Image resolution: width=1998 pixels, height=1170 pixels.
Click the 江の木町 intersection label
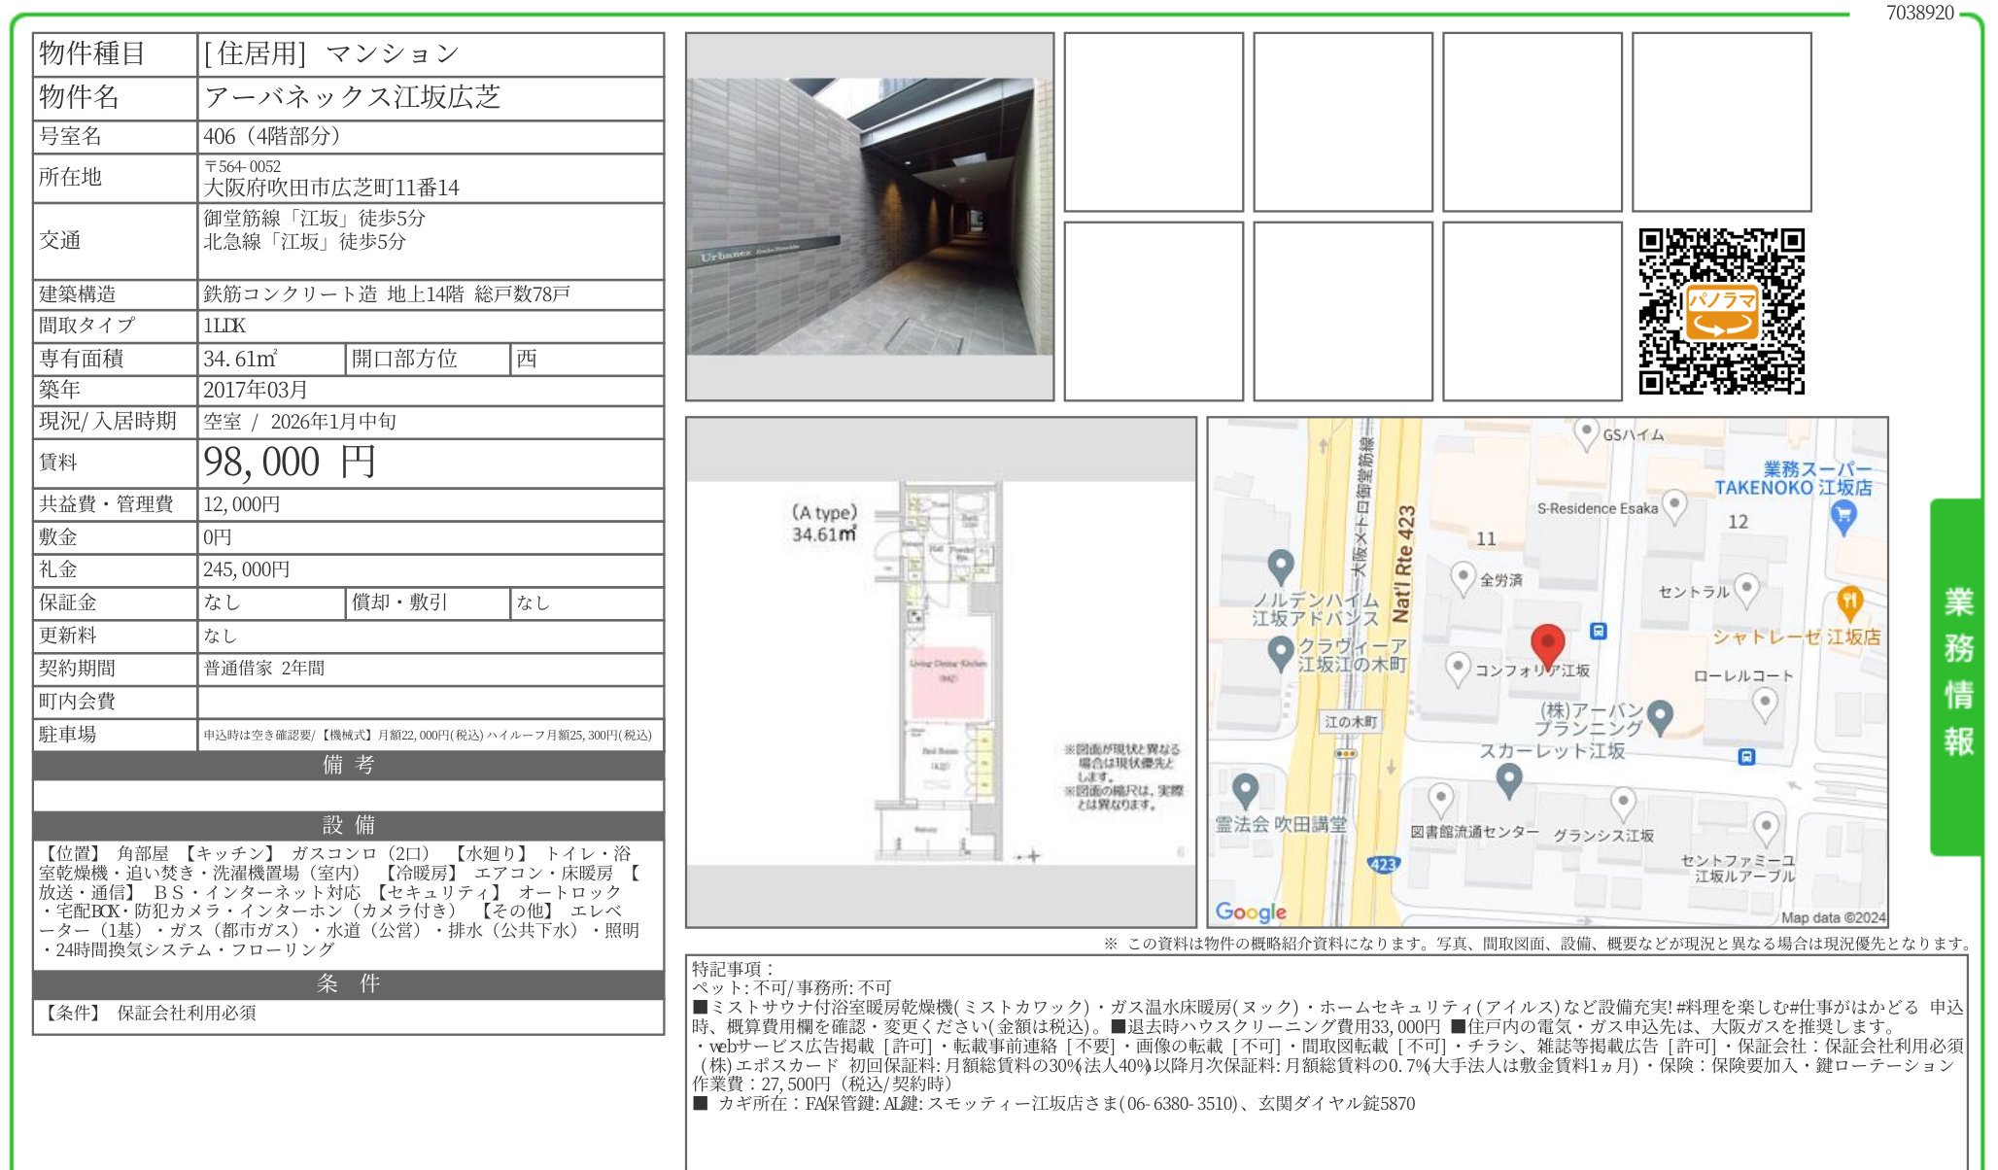pos(1350,722)
